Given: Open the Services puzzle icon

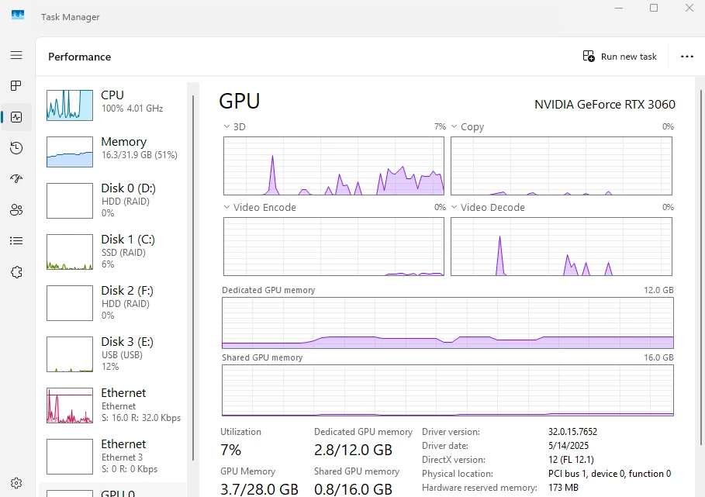Looking at the screenshot, I should point(16,272).
